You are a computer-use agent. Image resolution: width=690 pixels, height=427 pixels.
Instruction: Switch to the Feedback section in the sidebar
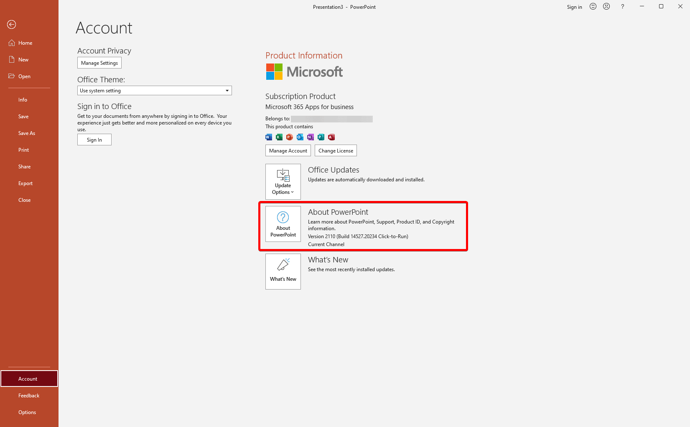29,395
